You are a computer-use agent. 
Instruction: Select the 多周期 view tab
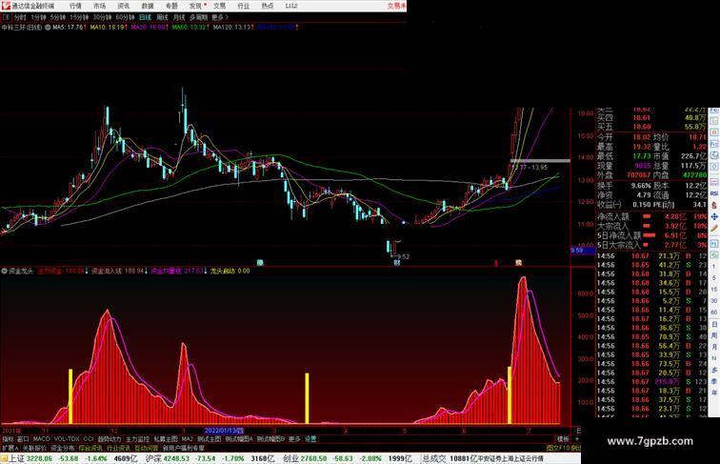[x=198, y=17]
